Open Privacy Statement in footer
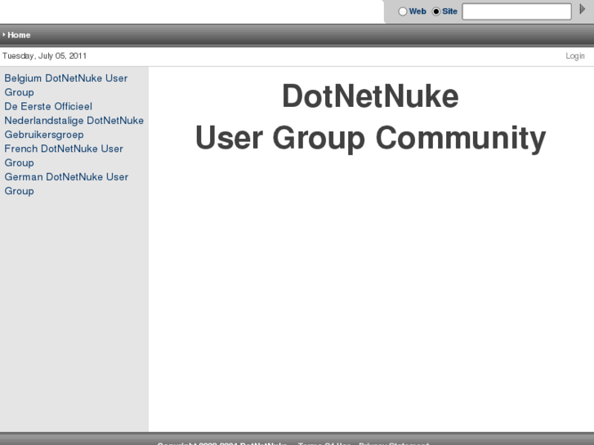Viewport: 594px width, 445px height. (x=394, y=443)
